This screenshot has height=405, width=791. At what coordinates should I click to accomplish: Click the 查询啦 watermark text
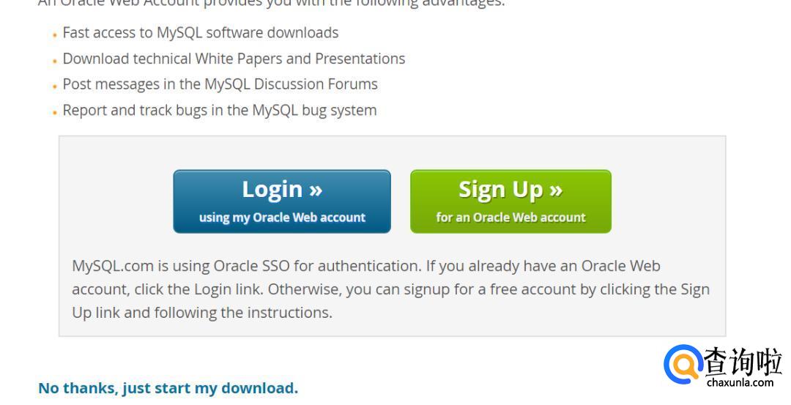tap(743, 361)
